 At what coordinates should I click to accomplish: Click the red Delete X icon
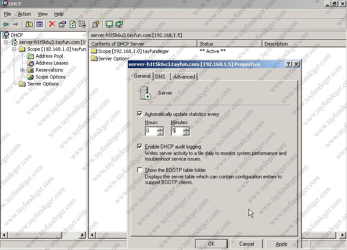pyautogui.click(x=52, y=24)
